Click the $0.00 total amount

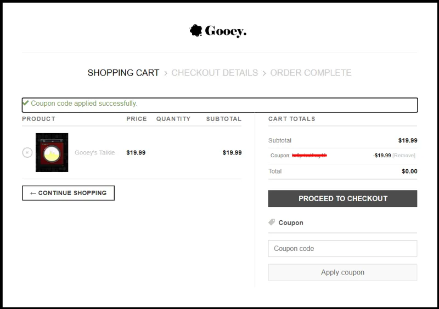[x=409, y=171]
